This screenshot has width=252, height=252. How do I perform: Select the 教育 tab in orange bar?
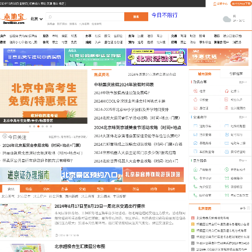(136, 189)
